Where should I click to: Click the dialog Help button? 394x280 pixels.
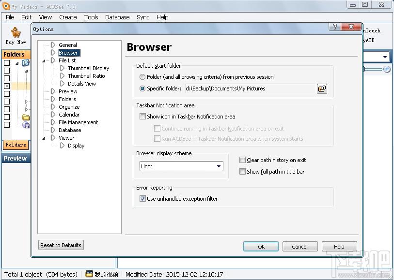pos(339,247)
